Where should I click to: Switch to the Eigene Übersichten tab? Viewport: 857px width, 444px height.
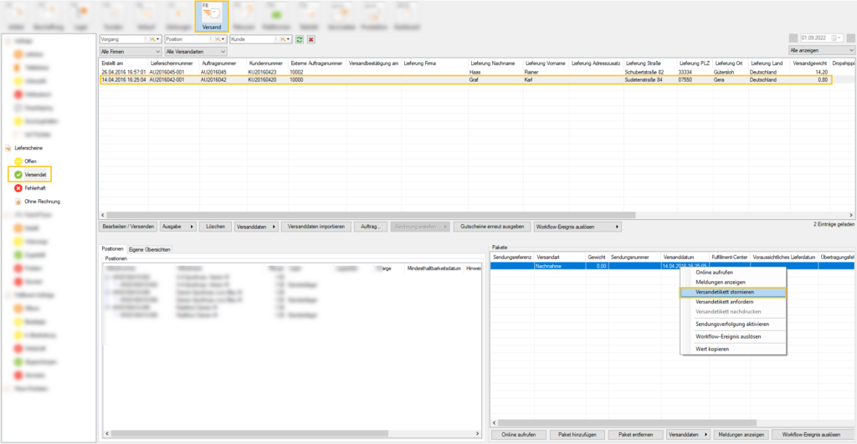[150, 249]
